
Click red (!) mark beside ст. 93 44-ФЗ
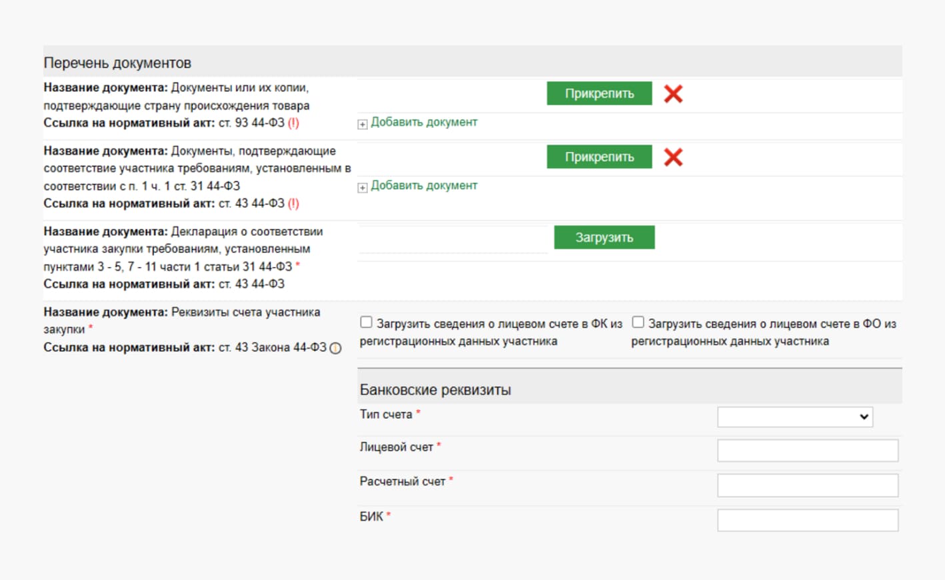tap(293, 123)
